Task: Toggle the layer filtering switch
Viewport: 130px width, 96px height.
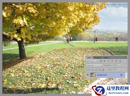Action: [x=120, y=61]
